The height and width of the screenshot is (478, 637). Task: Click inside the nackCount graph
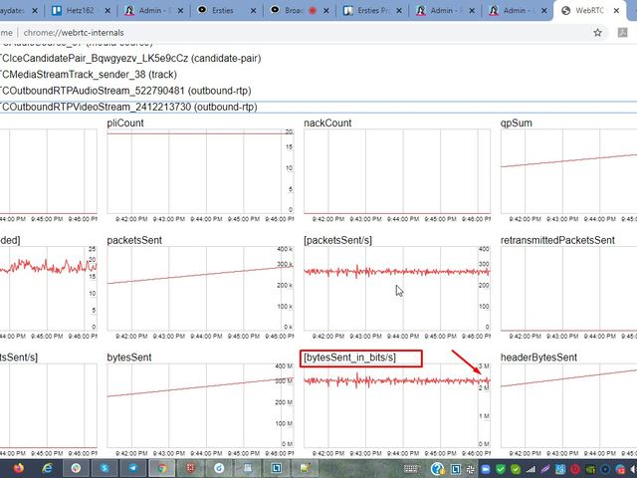397,171
